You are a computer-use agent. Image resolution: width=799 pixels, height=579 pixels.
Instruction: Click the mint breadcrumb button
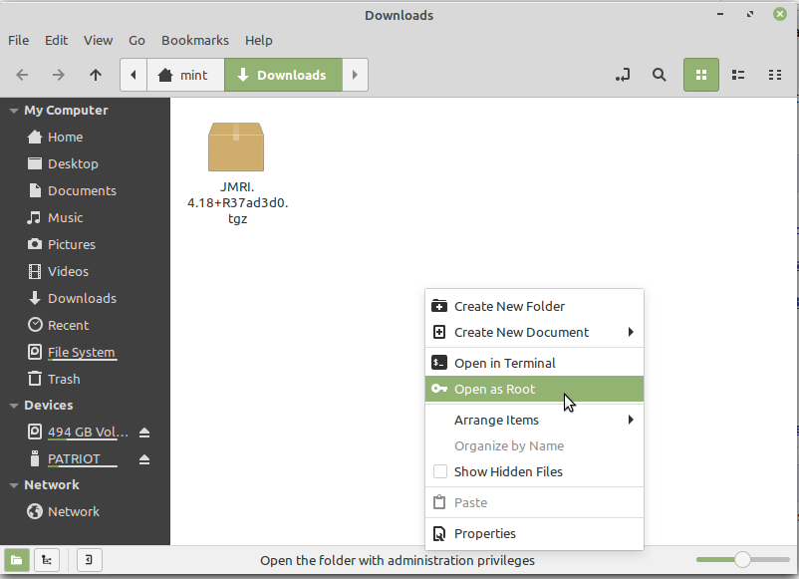coord(184,75)
